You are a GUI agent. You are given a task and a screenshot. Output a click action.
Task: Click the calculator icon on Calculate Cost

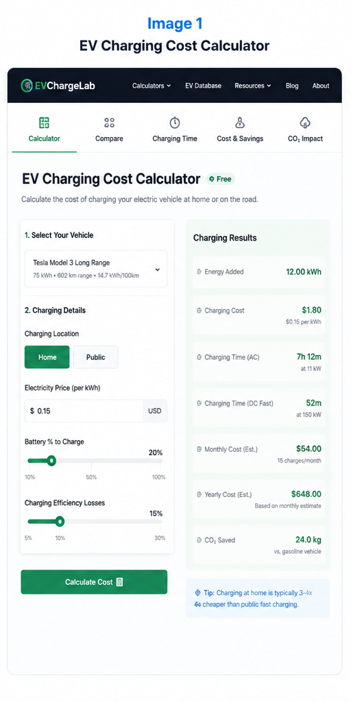[119, 582]
